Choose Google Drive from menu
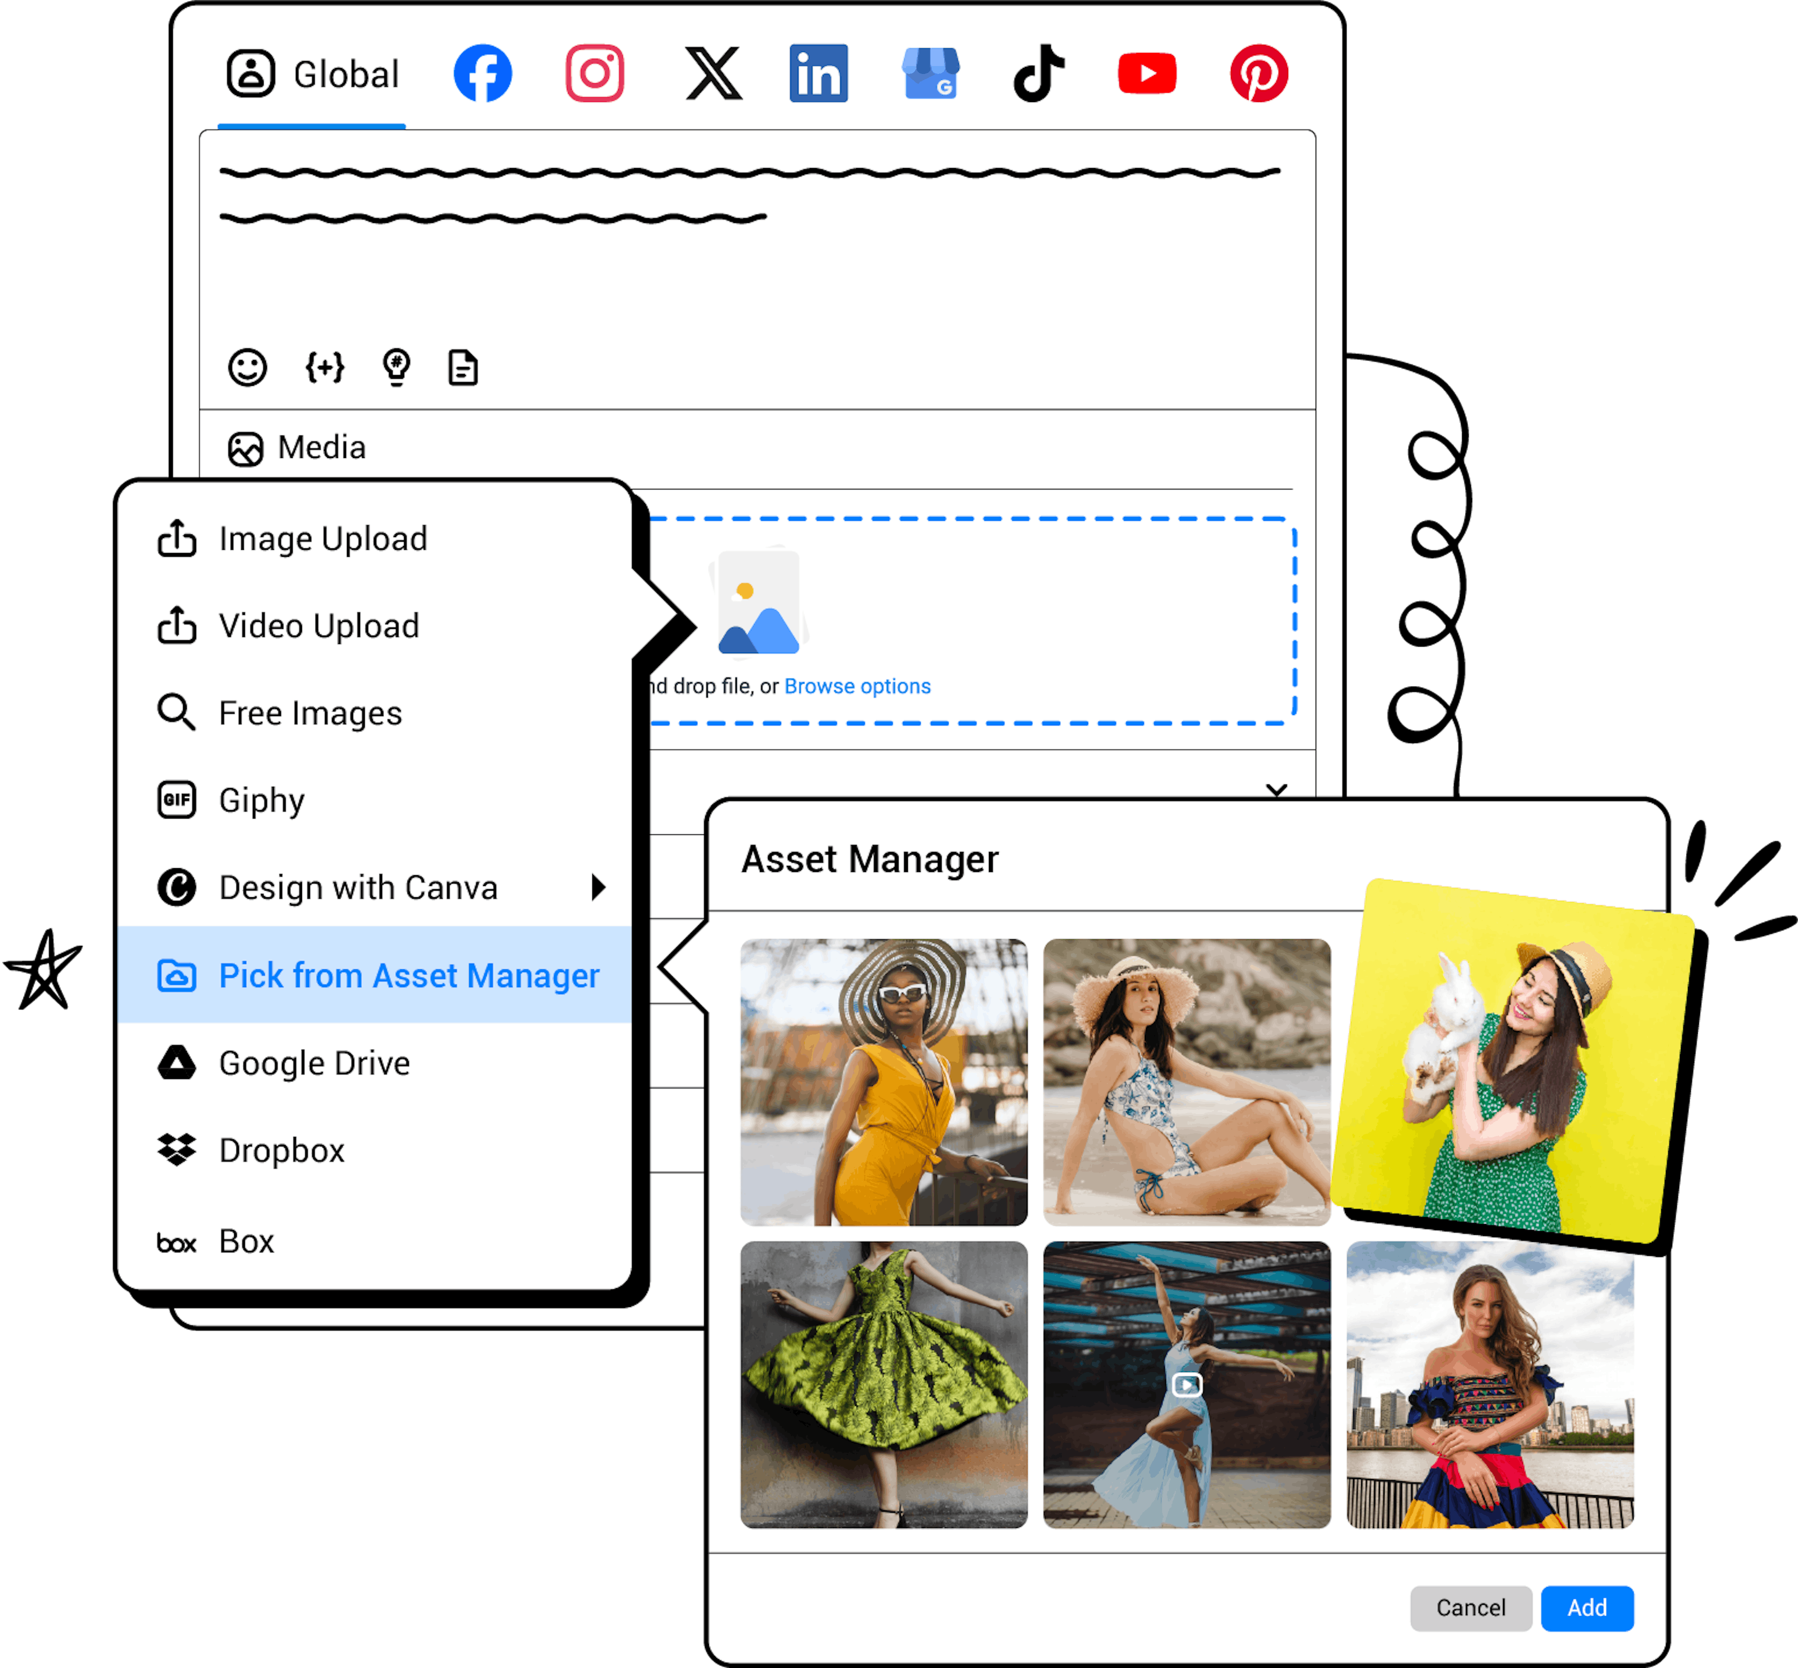This screenshot has height=1668, width=1798. point(374,1063)
